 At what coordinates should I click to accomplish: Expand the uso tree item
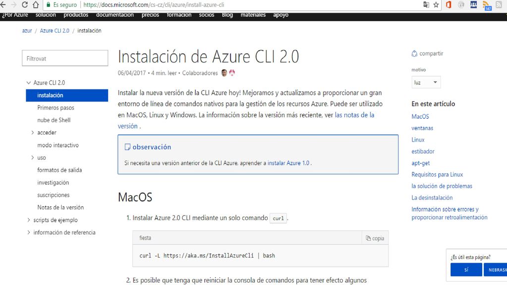pos(32,157)
